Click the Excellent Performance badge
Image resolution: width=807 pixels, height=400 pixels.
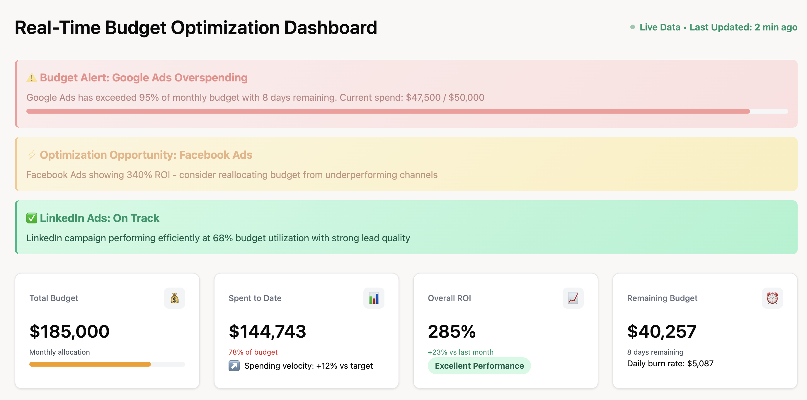coord(479,365)
